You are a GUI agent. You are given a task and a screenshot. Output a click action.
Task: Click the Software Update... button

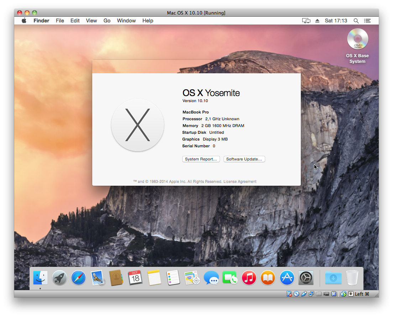pos(244,159)
